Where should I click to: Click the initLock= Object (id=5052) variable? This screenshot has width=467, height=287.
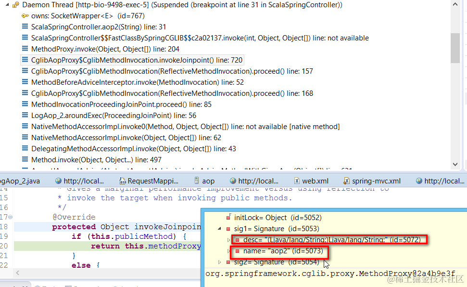click(x=278, y=218)
